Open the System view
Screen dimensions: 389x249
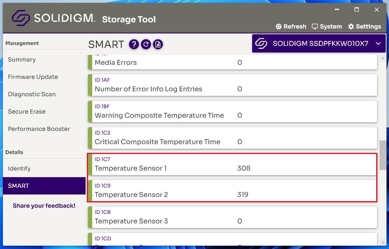tap(327, 26)
